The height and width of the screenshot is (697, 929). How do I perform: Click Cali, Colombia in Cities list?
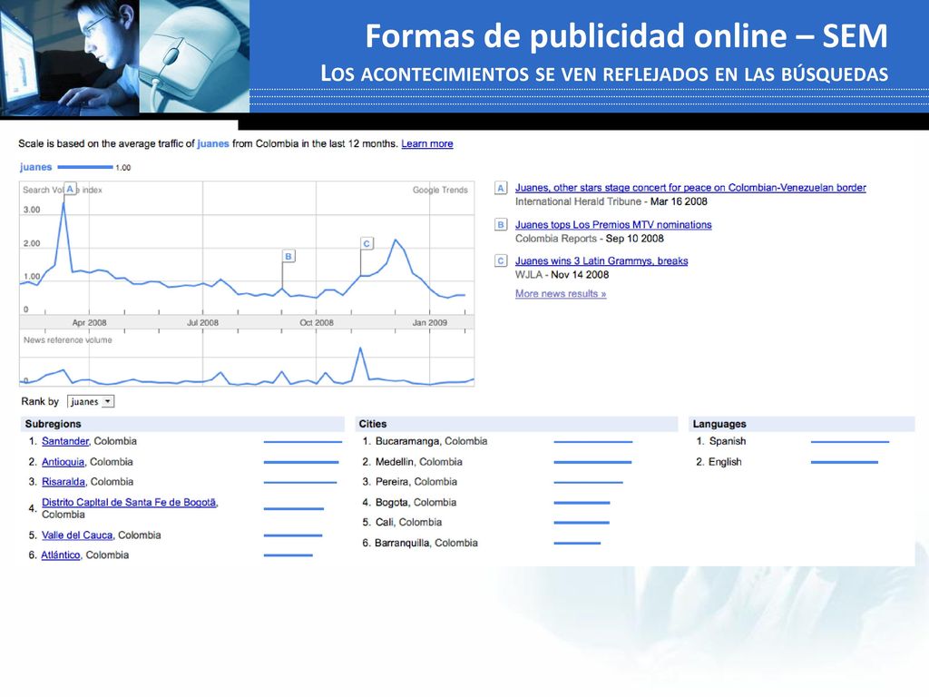pos(409,522)
